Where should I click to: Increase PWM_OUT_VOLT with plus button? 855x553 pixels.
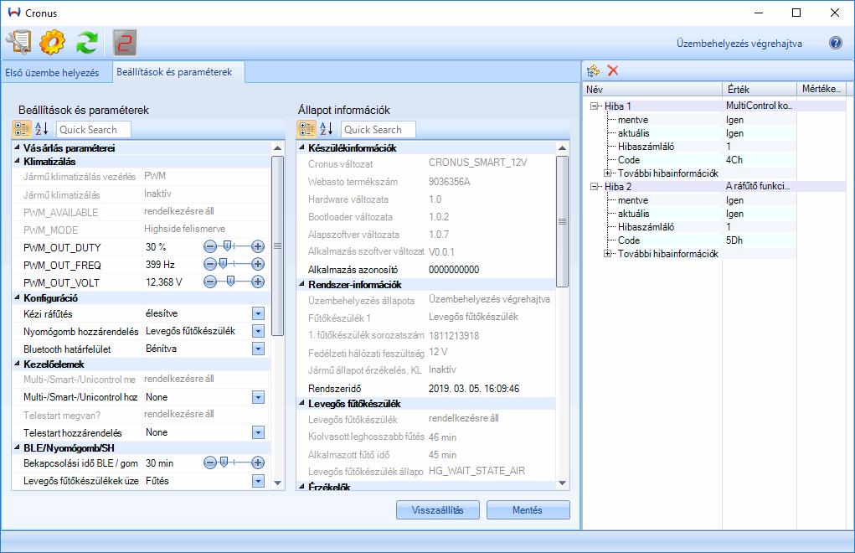click(258, 282)
